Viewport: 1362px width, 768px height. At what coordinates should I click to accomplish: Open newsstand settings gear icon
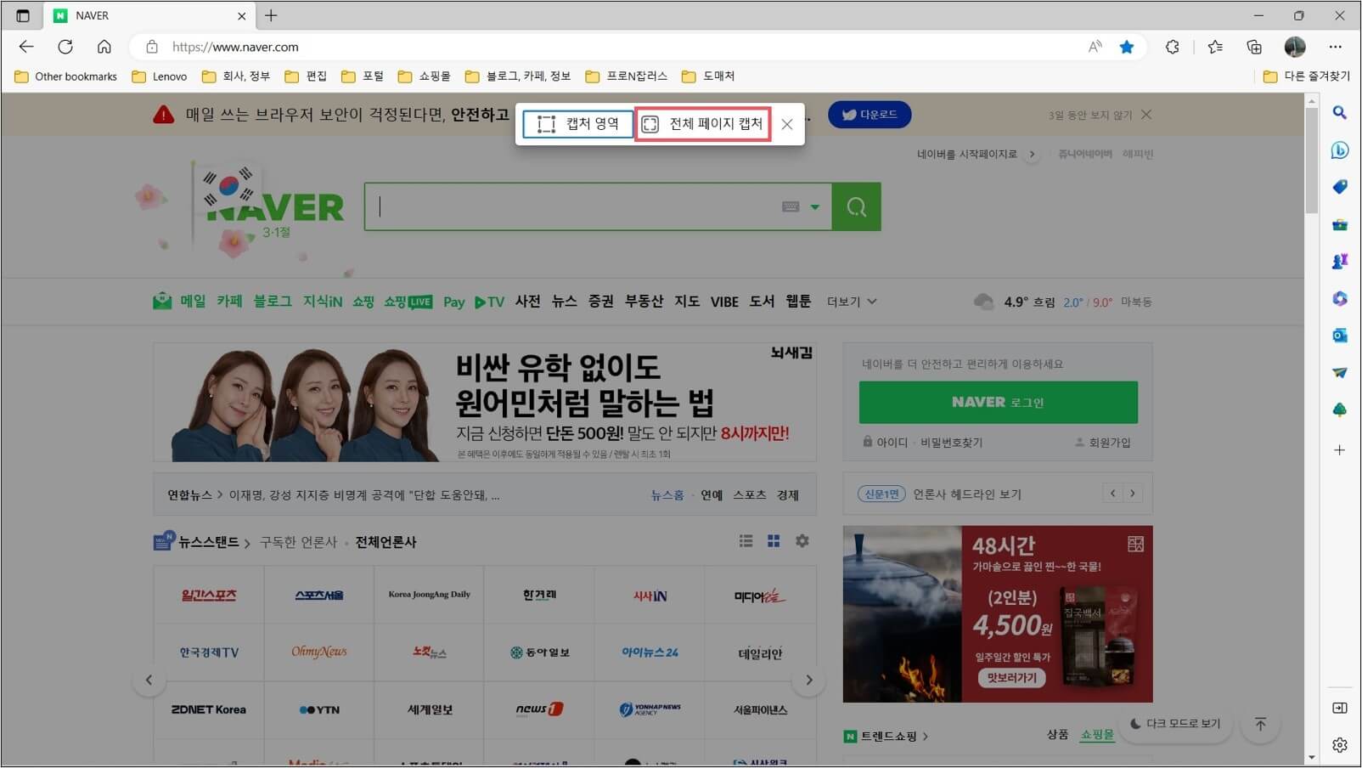click(x=802, y=541)
